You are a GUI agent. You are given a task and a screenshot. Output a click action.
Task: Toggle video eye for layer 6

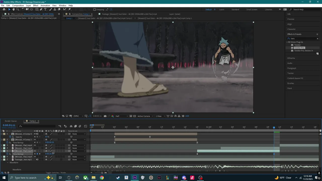pos(35,157)
